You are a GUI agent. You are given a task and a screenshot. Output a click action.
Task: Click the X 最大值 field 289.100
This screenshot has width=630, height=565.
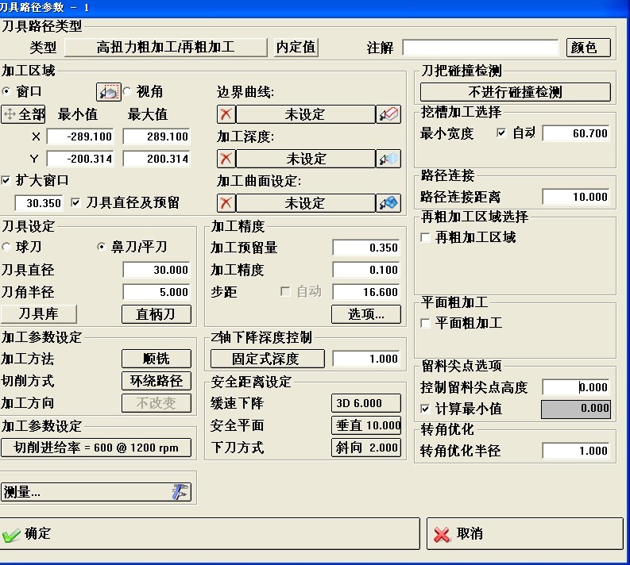point(157,136)
